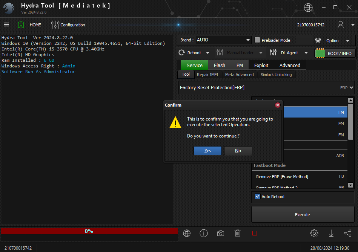This screenshot has width=358, height=252.
Task: Click the red stop square icon
Action: click(255, 233)
